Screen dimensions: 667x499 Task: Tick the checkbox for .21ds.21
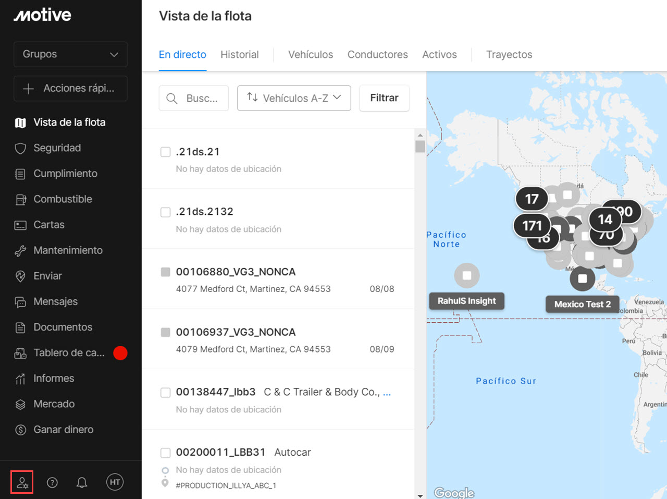[x=165, y=152]
